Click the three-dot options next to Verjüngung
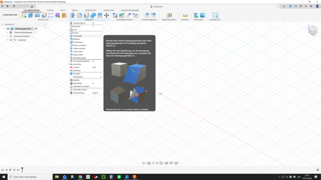 pyautogui.click(x=100, y=36)
